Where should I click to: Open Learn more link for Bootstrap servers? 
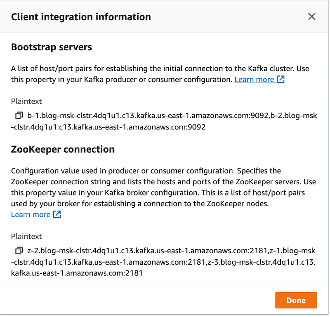pos(254,80)
